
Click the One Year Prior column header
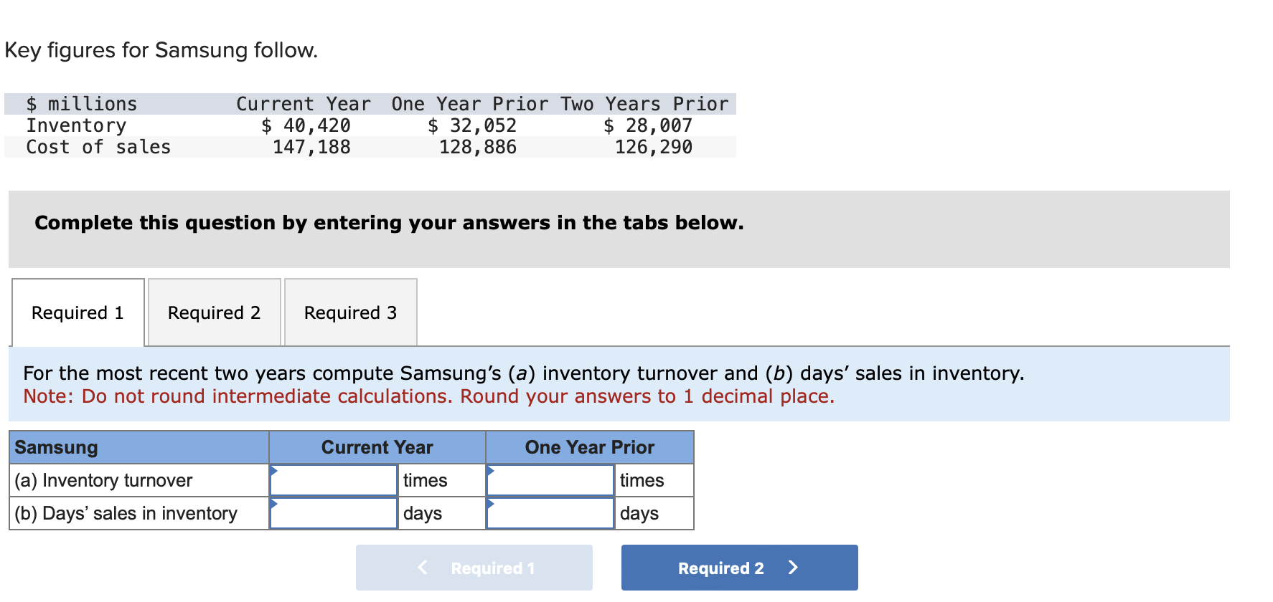pyautogui.click(x=589, y=446)
